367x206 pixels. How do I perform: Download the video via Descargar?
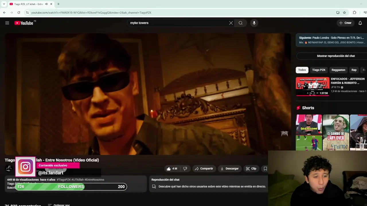tap(229, 169)
